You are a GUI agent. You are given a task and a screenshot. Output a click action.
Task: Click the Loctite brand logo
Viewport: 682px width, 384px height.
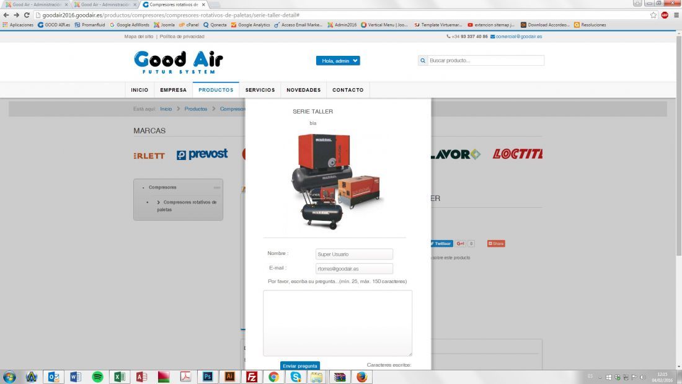pyautogui.click(x=517, y=154)
